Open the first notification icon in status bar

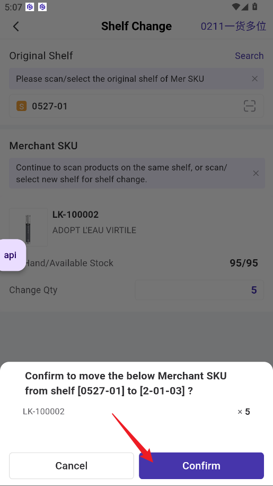pos(30,7)
